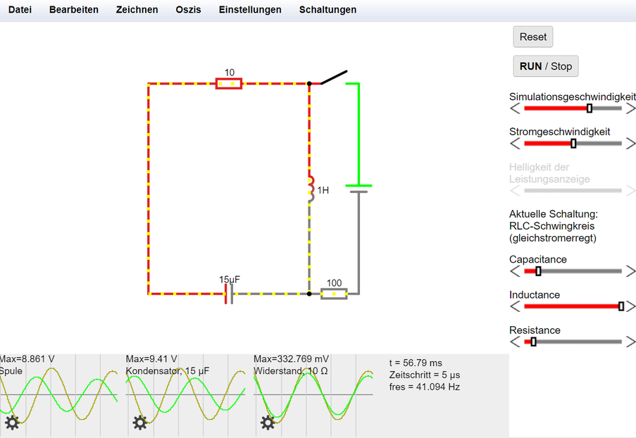Adjust the Resistance slider handle
Viewport: 636px width, 438px height.
click(x=533, y=342)
